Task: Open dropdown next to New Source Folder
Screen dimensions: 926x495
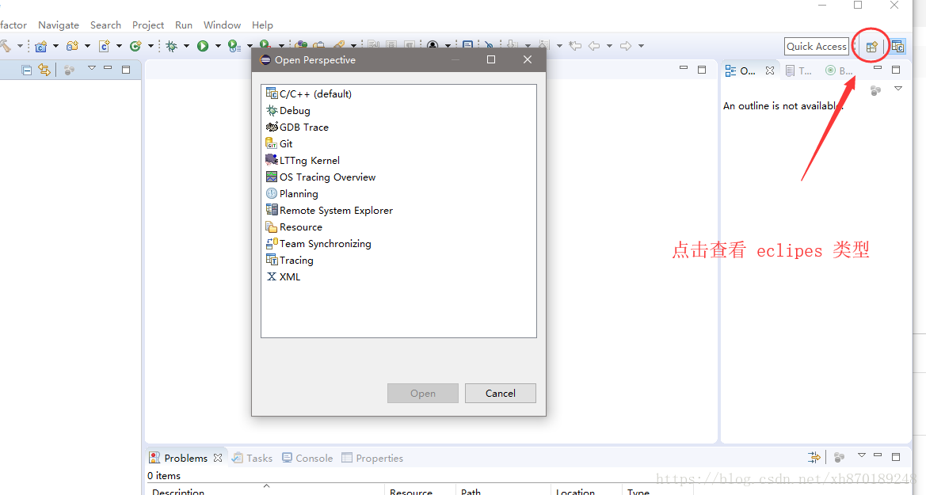Action: click(x=87, y=46)
